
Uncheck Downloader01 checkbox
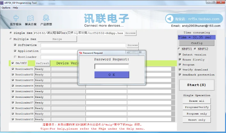point(13,69)
